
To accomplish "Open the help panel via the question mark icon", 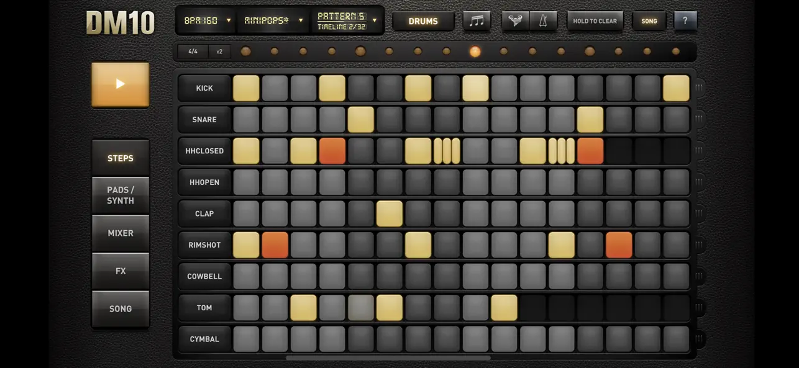I will [x=685, y=20].
